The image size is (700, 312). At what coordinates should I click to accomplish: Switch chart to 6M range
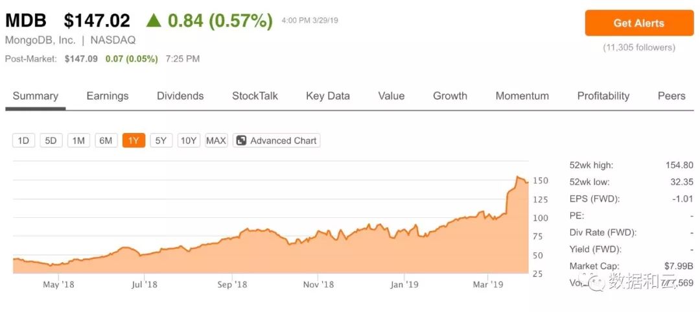[x=106, y=141]
